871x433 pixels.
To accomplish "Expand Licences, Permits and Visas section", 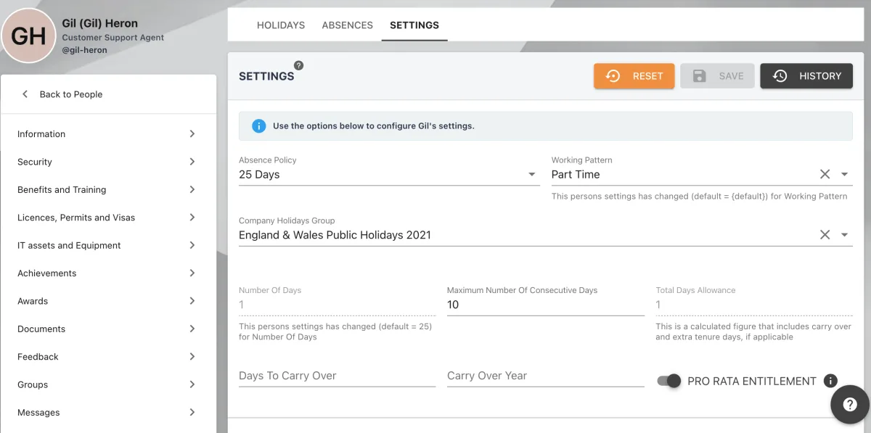I will tap(108, 218).
